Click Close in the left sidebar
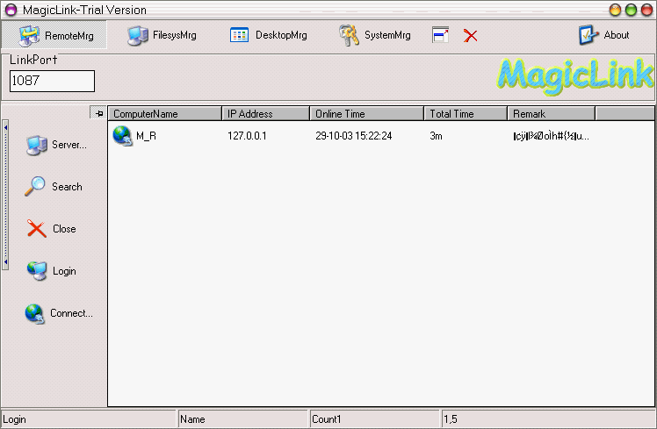 36,229
